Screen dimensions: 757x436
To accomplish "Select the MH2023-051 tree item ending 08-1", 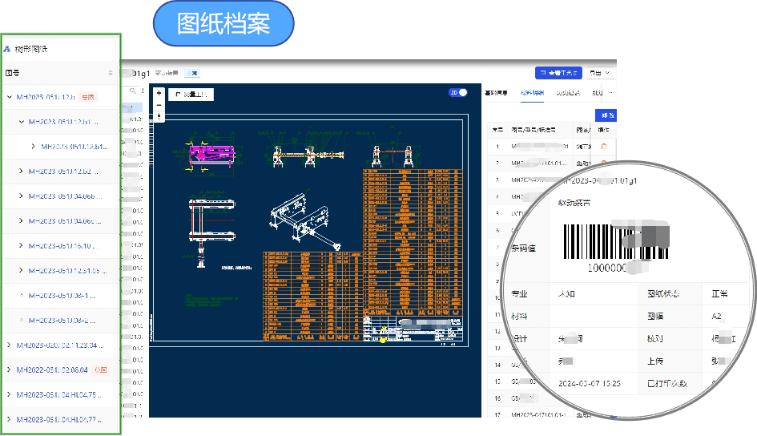I will (62, 296).
